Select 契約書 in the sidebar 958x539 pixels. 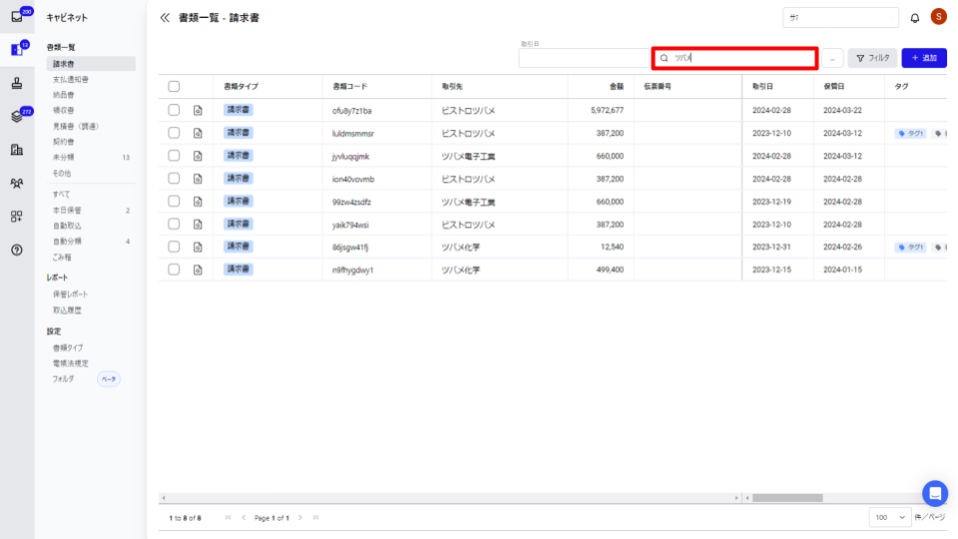click(x=64, y=142)
